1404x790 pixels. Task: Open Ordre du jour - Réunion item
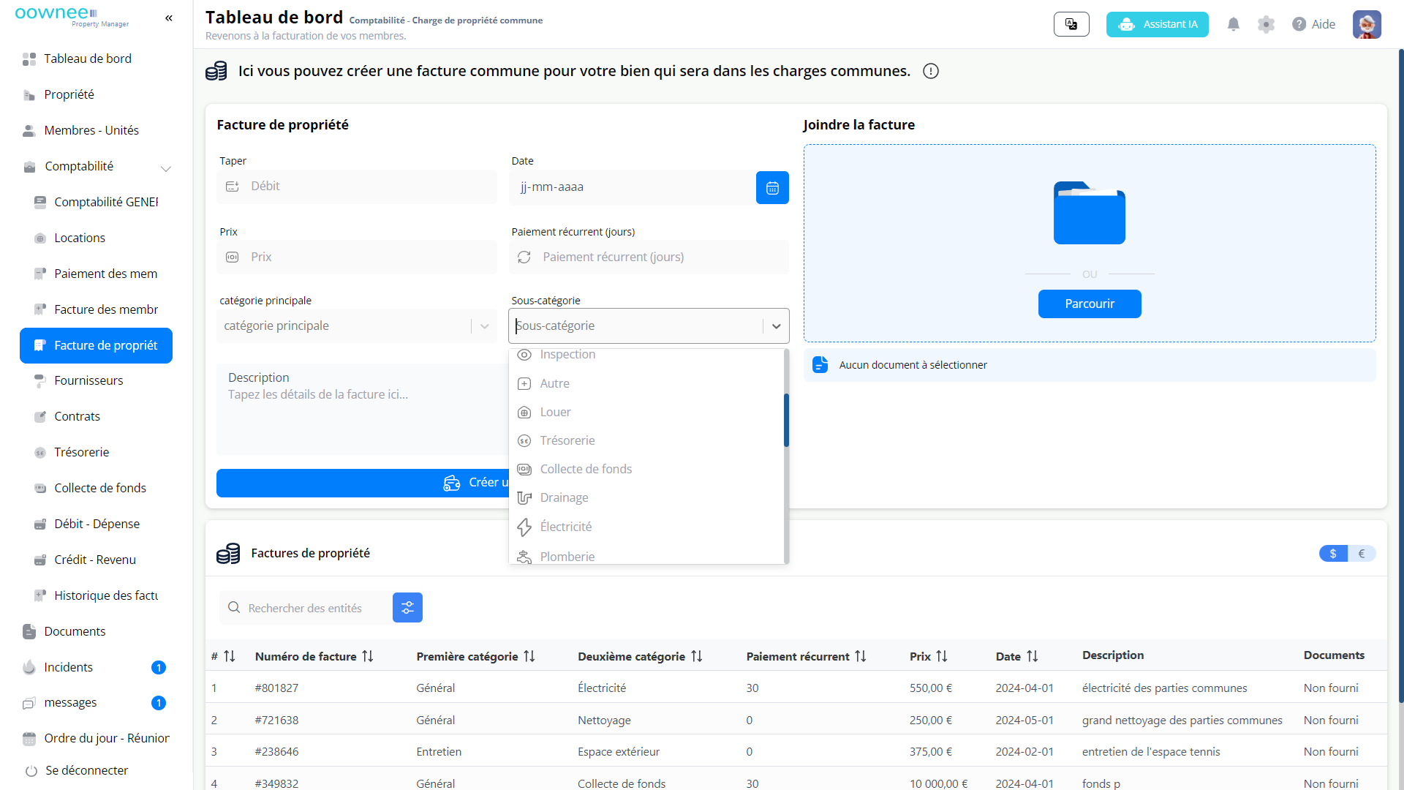point(96,738)
